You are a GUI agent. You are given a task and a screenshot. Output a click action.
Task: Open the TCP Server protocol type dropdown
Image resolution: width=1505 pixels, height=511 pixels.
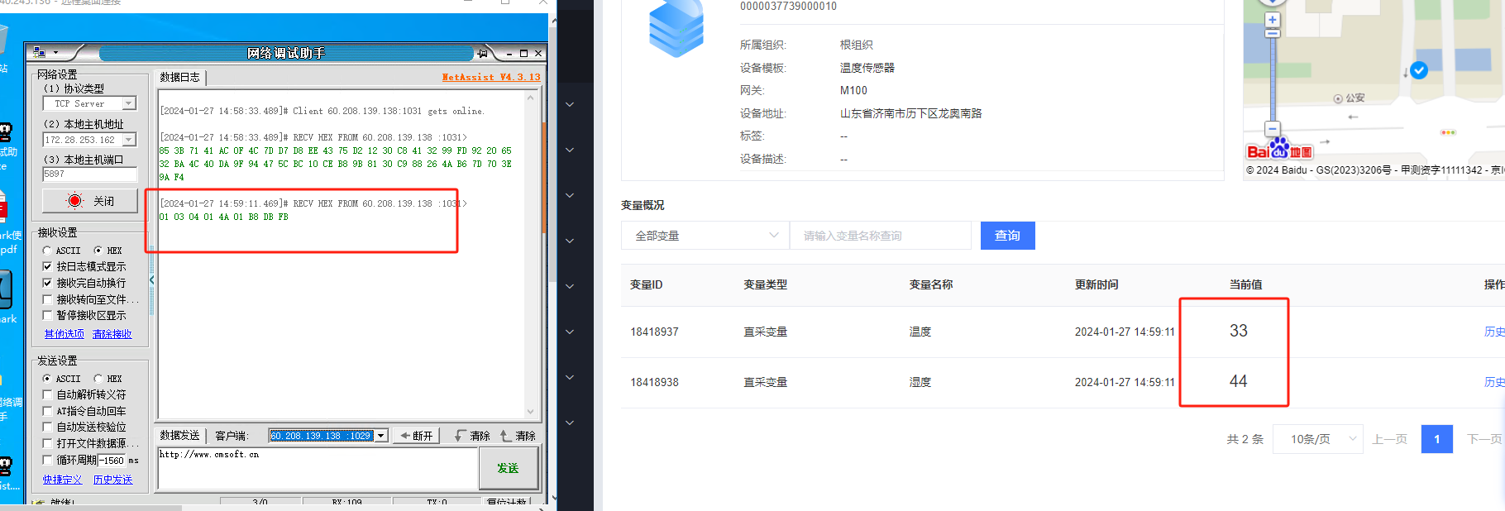pos(129,103)
